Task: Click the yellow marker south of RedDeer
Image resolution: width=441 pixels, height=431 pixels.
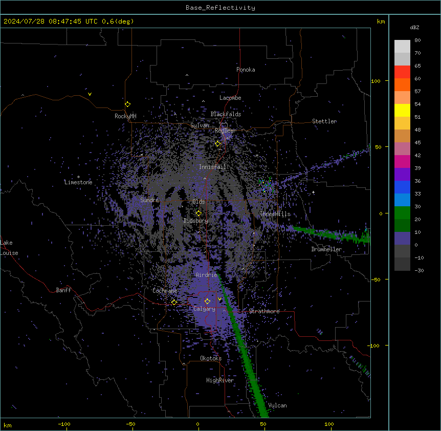Action: [218, 144]
